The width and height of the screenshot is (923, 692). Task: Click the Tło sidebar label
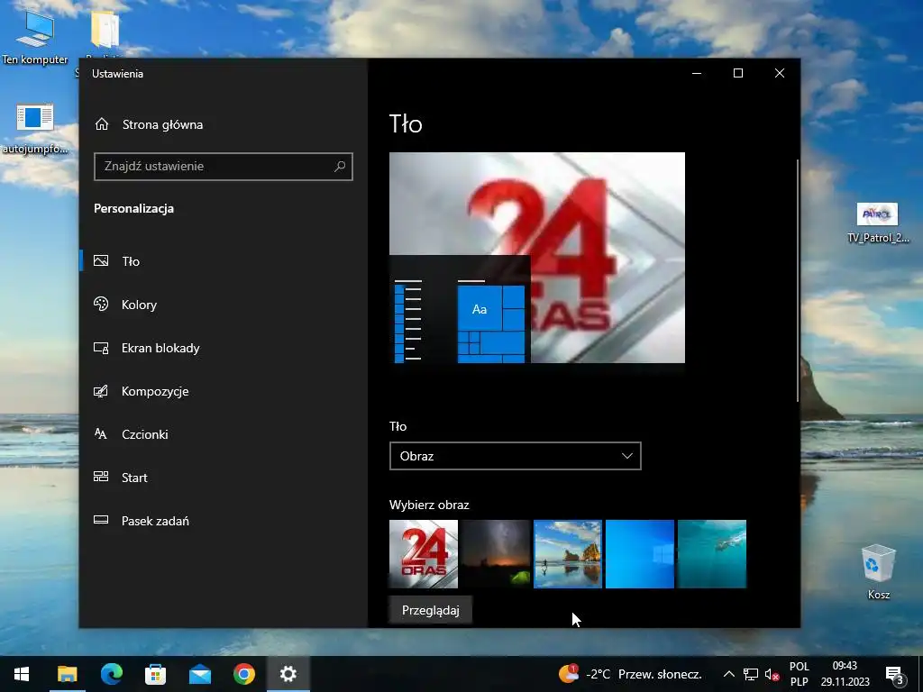point(131,261)
